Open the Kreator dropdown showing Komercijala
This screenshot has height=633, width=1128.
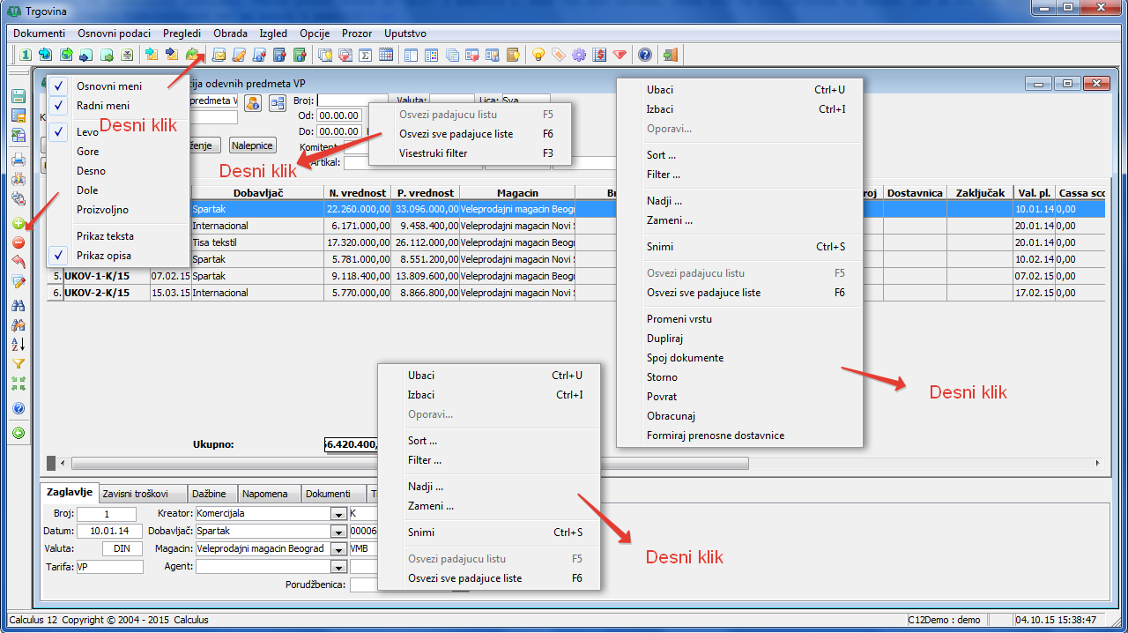point(338,514)
